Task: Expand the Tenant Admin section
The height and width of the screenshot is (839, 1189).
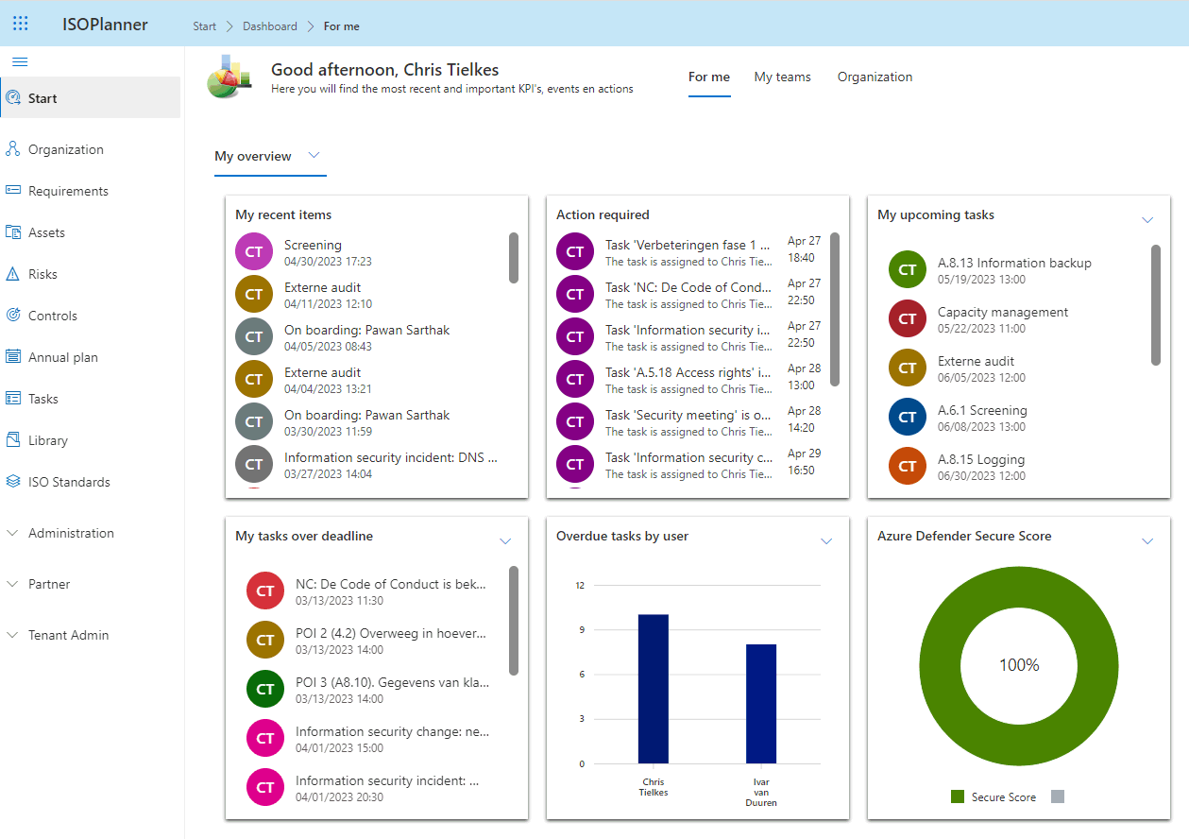Action: 71,635
